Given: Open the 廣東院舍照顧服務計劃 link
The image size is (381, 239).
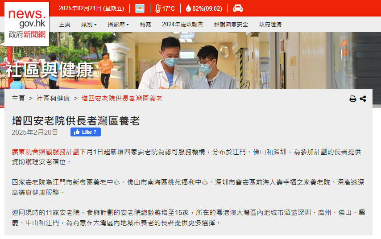Looking at the screenshot, I should click(46, 152).
